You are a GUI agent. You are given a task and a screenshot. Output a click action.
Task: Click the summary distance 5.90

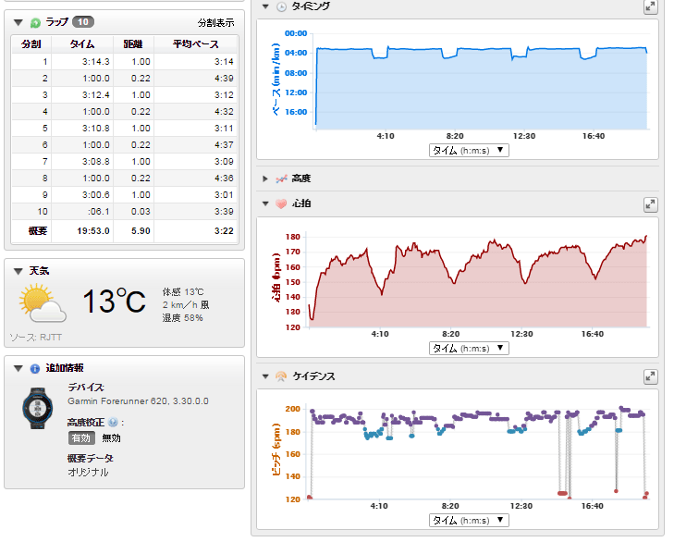(x=141, y=231)
